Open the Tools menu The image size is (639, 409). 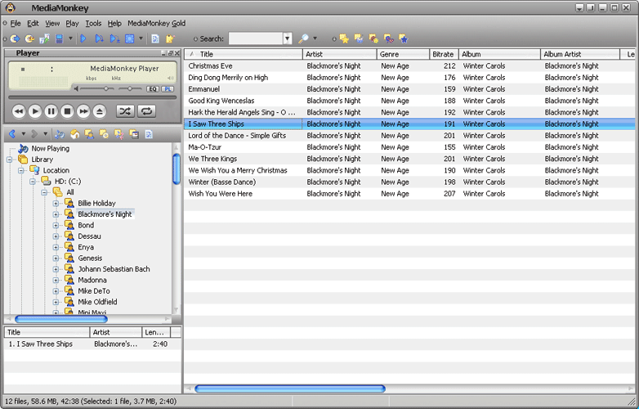[93, 23]
